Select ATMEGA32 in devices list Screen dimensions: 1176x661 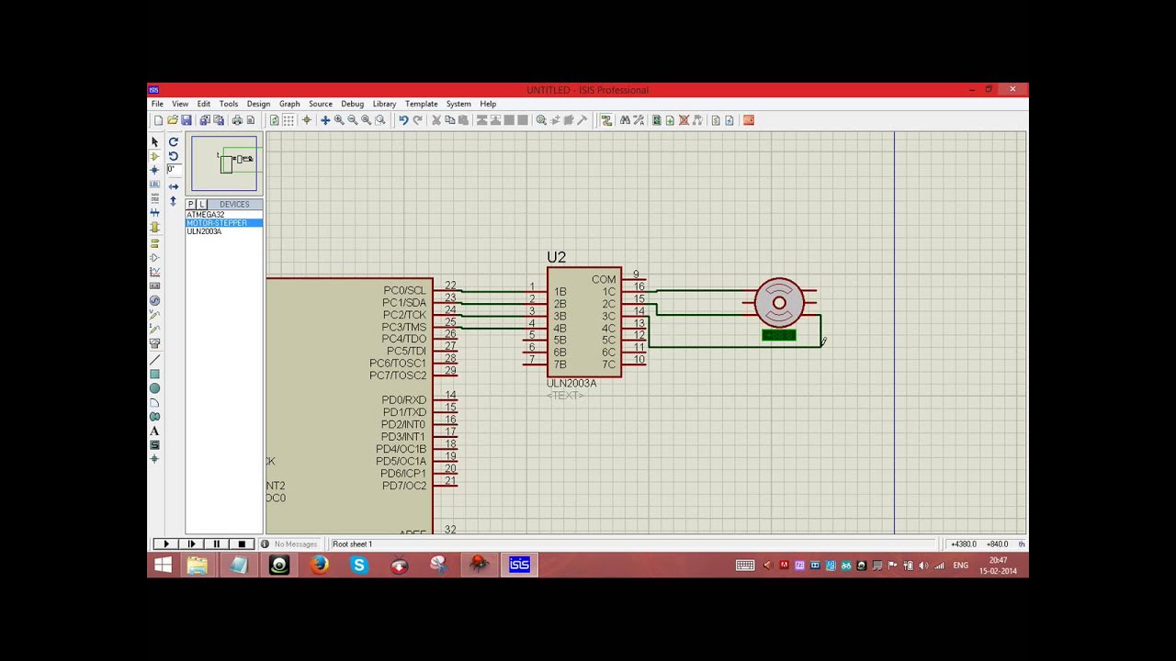(223, 215)
